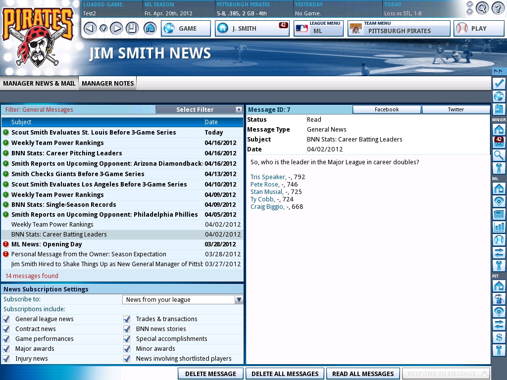Uncheck General league news subscription
This screenshot has height=380, width=507.
click(6, 319)
